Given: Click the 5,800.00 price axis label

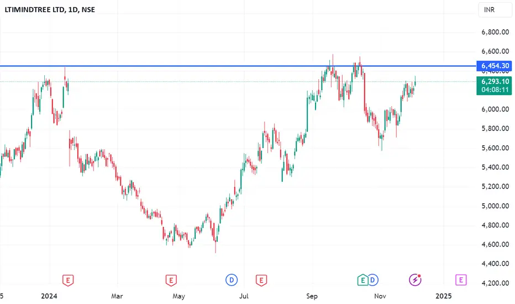Looking at the screenshot, I should (495, 128).
